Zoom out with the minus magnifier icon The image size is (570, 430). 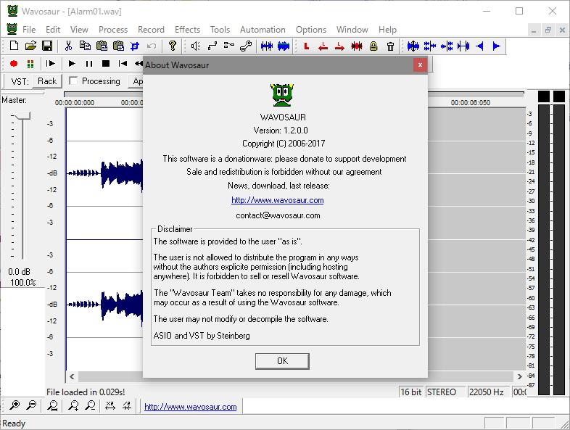click(x=32, y=405)
